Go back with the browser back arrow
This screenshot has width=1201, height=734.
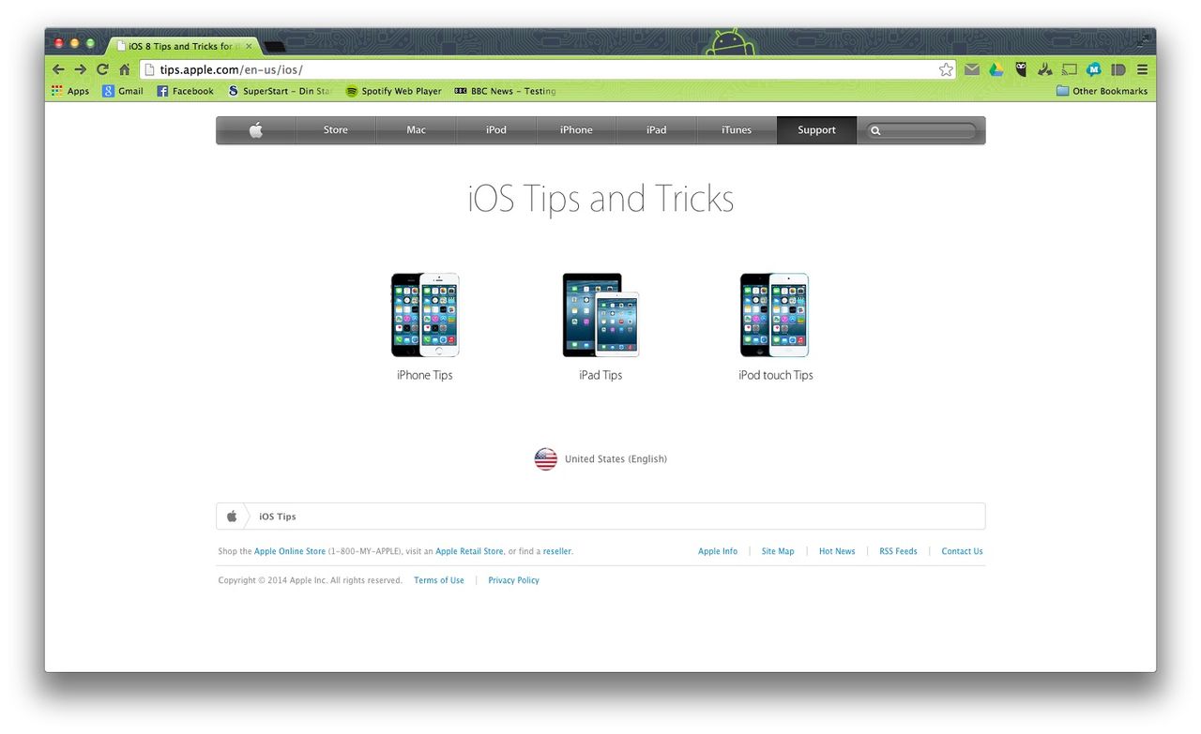point(58,69)
